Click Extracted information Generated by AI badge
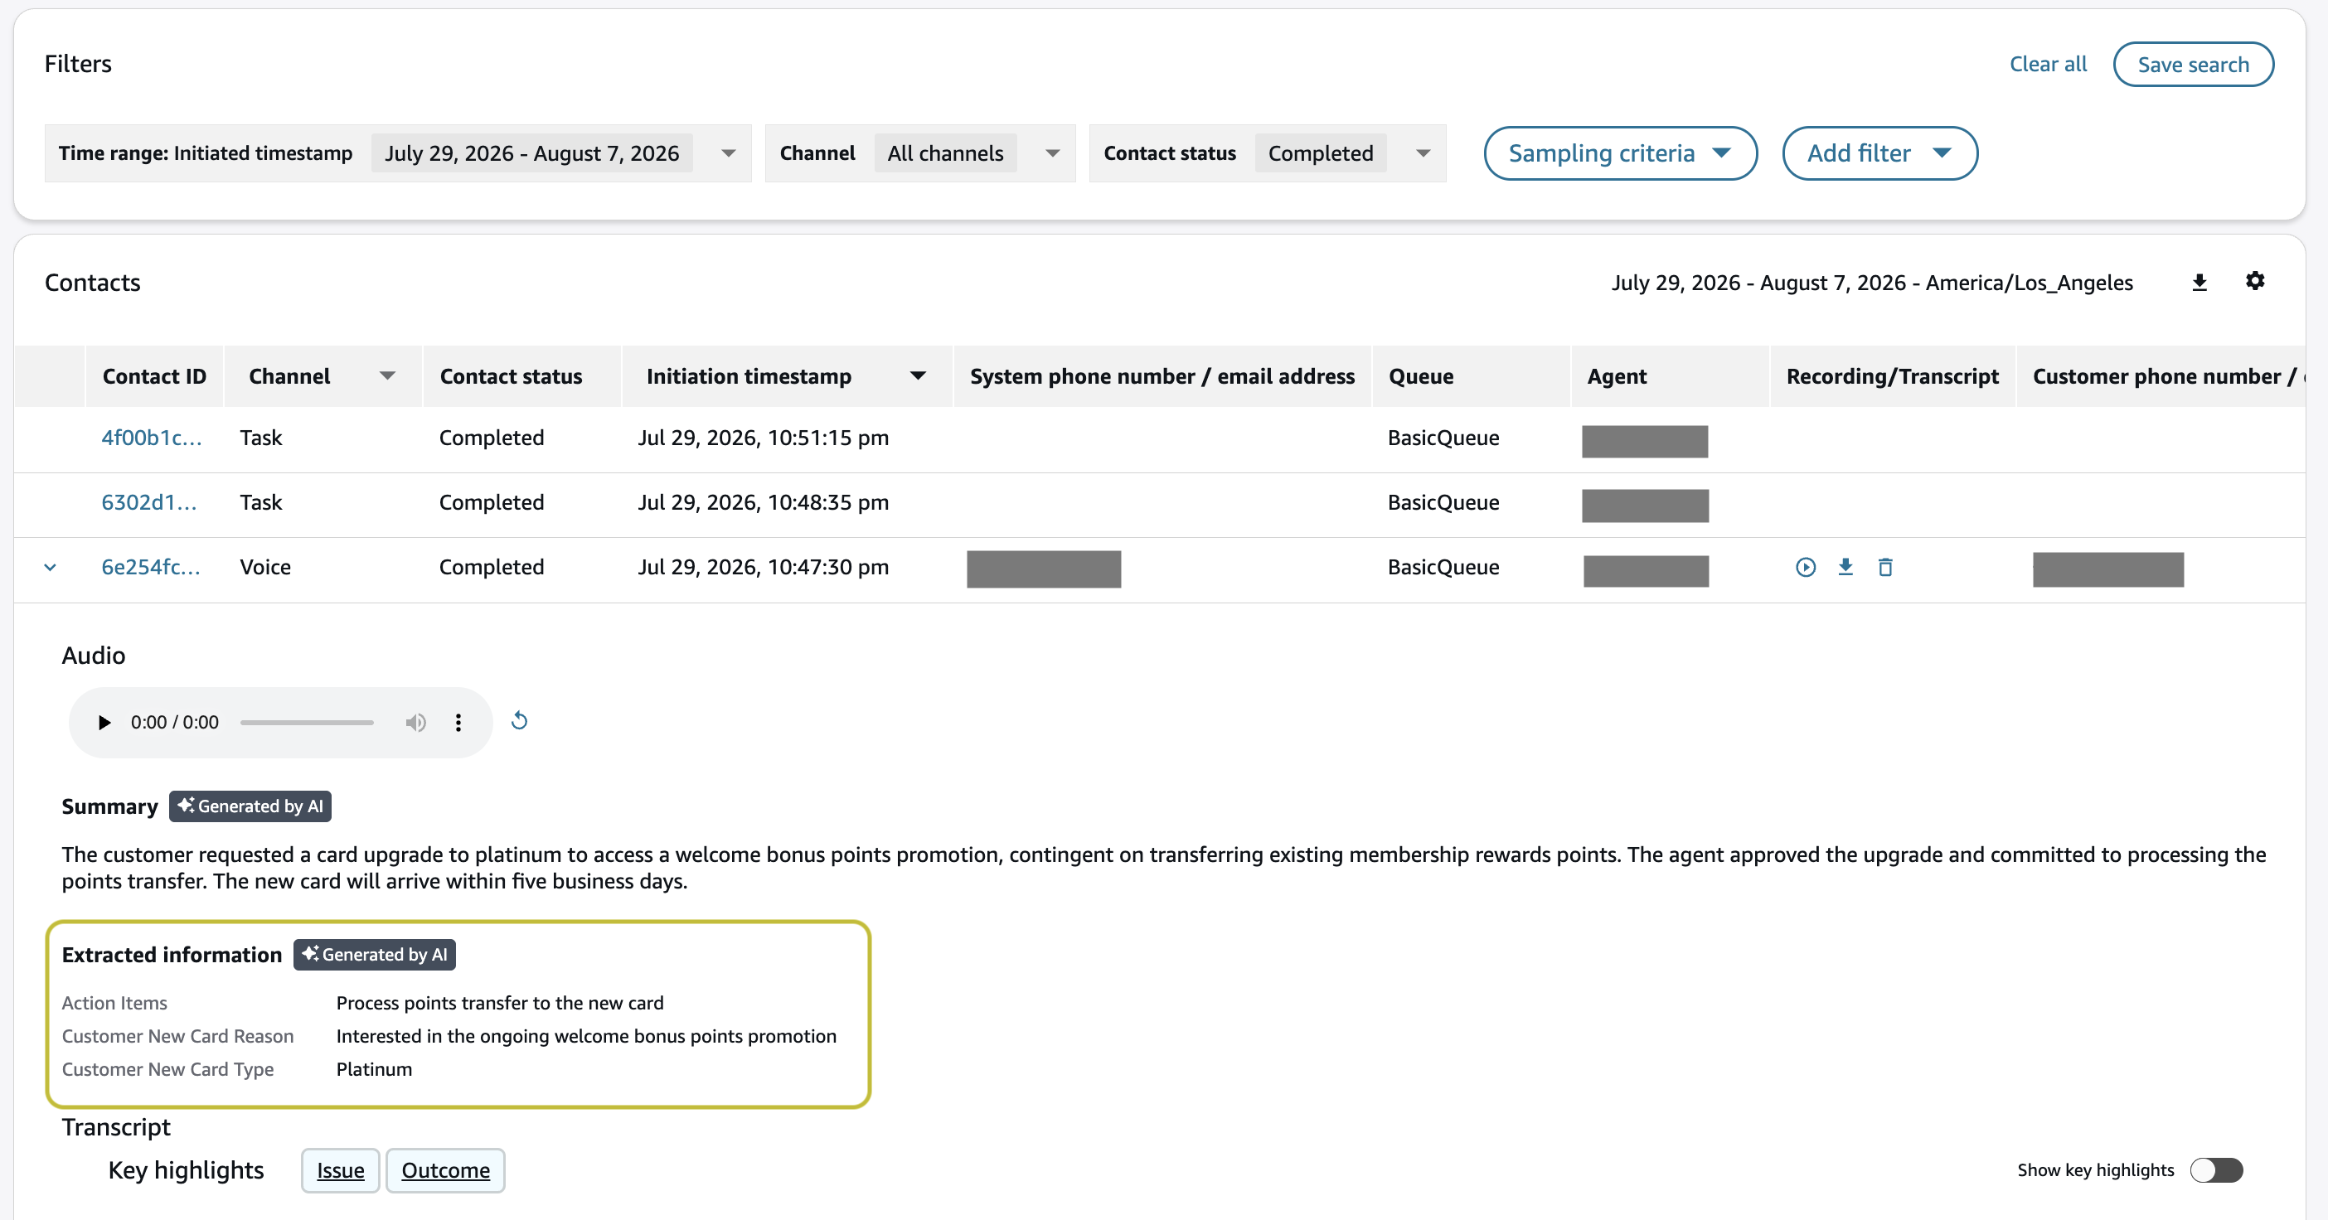The image size is (2328, 1220). click(374, 954)
